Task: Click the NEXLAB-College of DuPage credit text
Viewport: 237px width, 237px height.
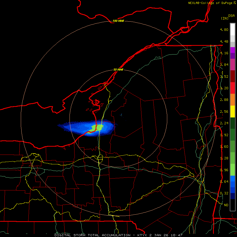Action: pyautogui.click(x=212, y=3)
